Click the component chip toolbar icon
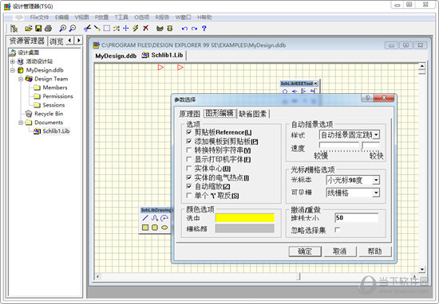 click(x=160, y=28)
